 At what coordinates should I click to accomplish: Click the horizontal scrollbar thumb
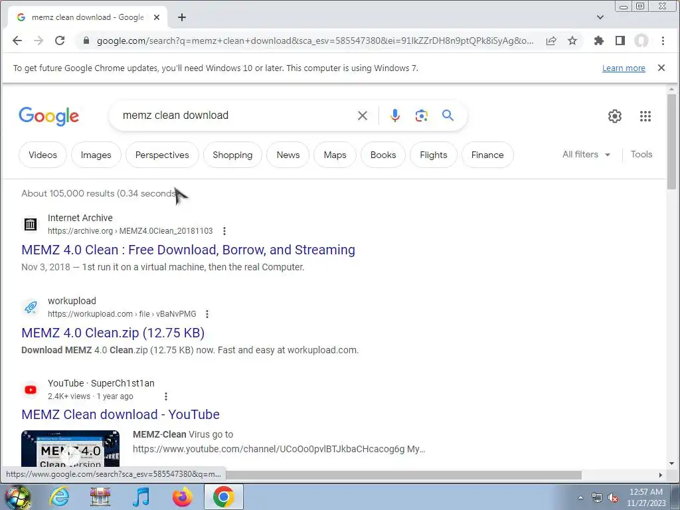(x=403, y=475)
